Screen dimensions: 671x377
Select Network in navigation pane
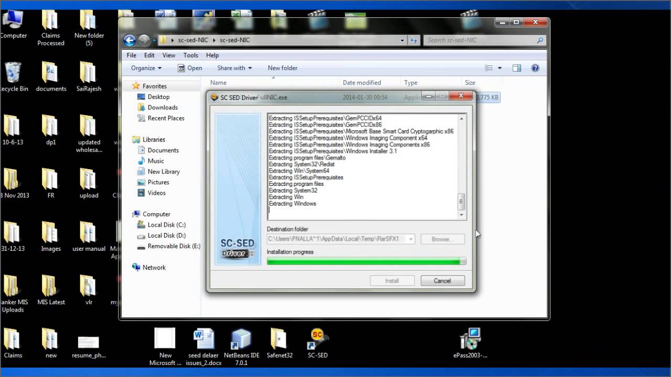tap(149, 268)
